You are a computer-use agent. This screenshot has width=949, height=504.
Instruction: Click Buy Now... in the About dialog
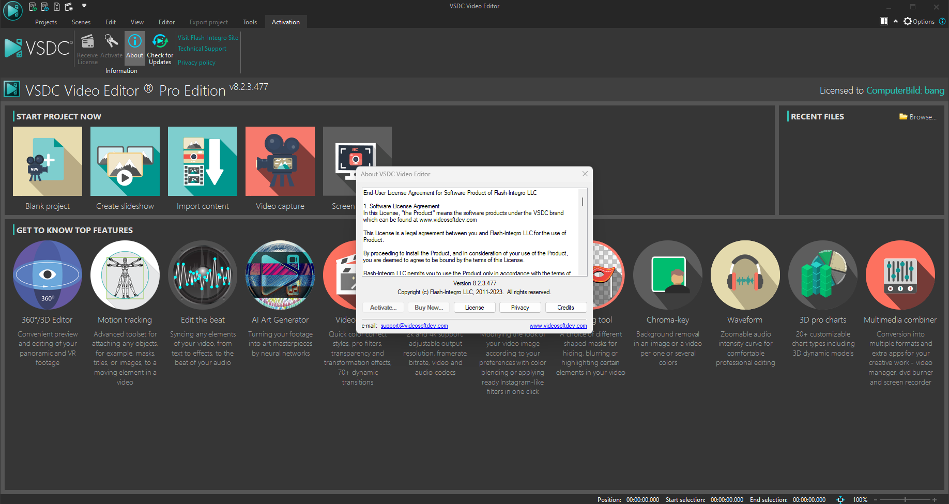(x=429, y=308)
